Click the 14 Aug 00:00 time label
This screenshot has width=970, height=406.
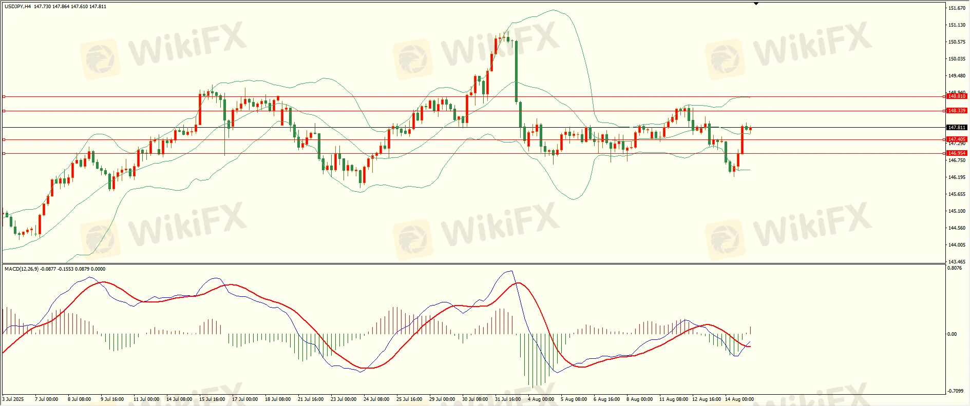pyautogui.click(x=739, y=399)
